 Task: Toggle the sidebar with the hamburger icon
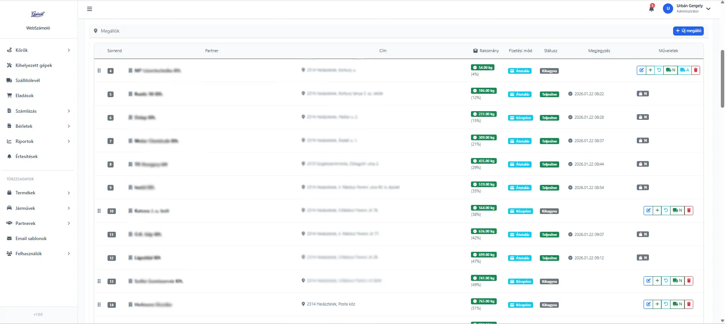89,9
